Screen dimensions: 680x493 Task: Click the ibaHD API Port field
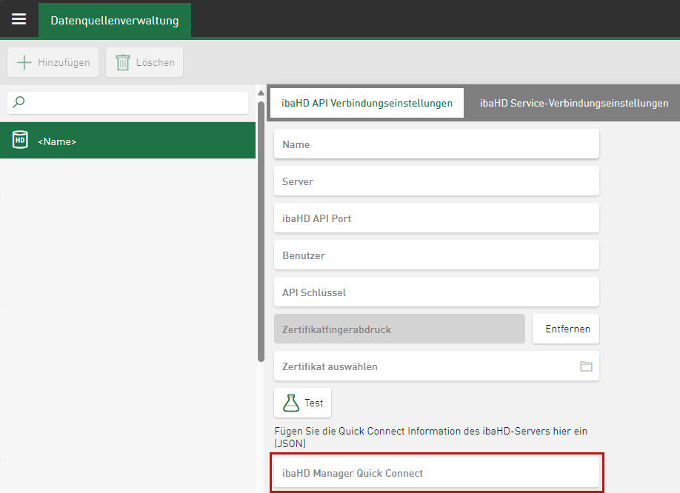[x=436, y=218]
